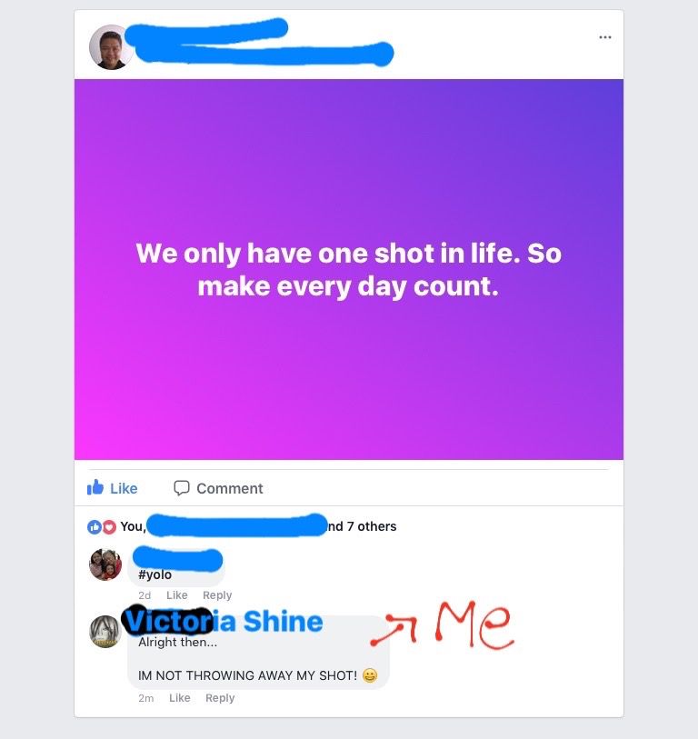The image size is (698, 739).
Task: Click the blue thumbs-up reaction icon
Action: pos(94,527)
